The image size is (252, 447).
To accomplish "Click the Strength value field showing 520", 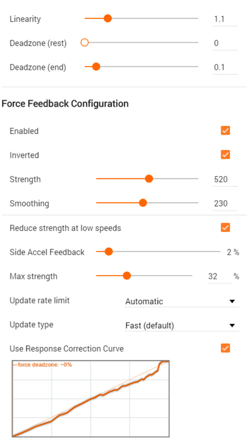I will [225, 179].
